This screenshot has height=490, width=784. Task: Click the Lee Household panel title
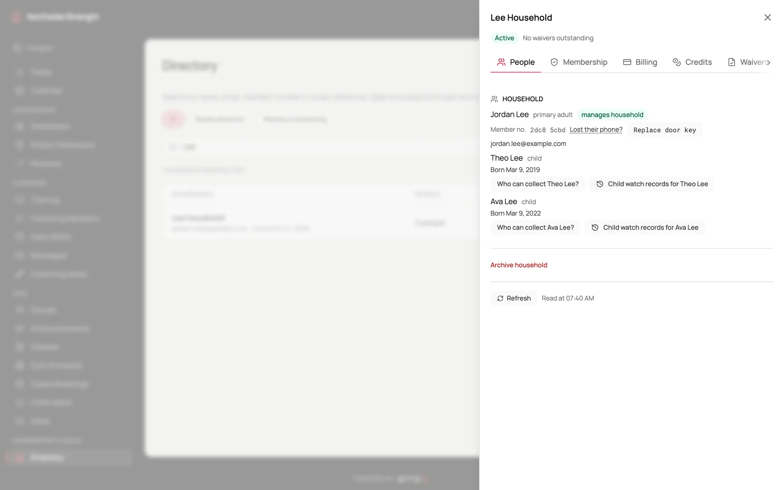(x=521, y=18)
